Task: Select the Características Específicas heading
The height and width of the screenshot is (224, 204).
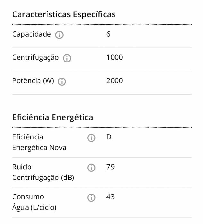Action: coord(64,14)
